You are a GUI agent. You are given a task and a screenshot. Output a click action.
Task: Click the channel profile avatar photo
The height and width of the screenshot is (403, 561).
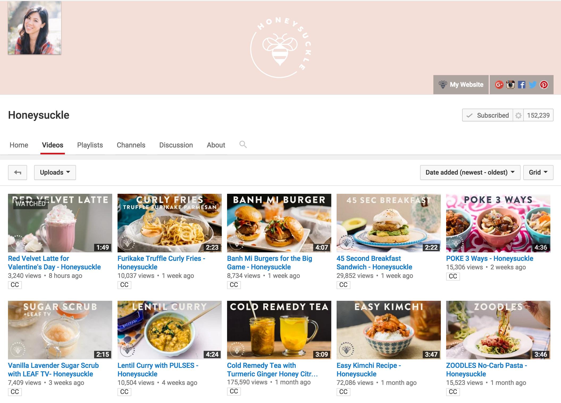35,28
